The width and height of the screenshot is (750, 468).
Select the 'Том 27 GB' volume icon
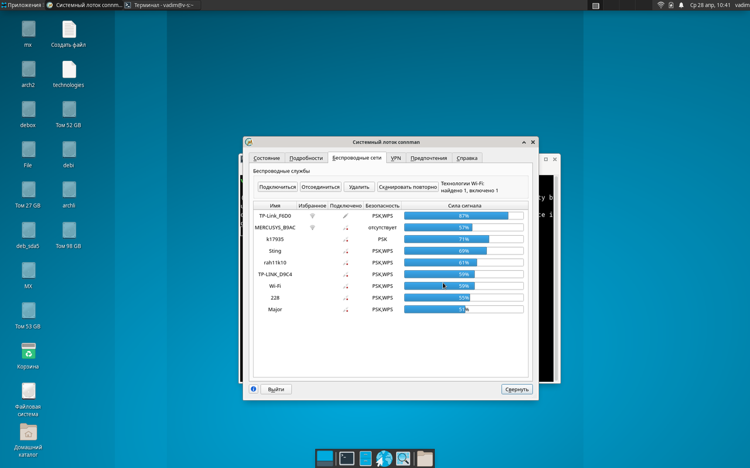[x=28, y=190]
